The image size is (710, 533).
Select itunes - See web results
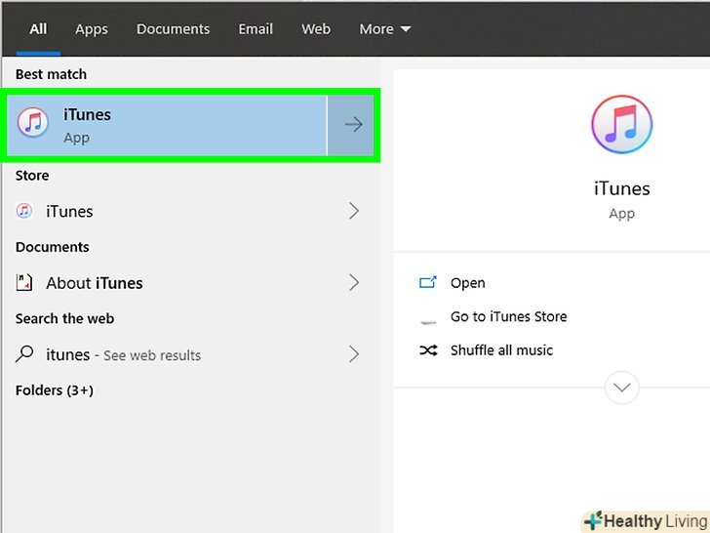pos(123,354)
